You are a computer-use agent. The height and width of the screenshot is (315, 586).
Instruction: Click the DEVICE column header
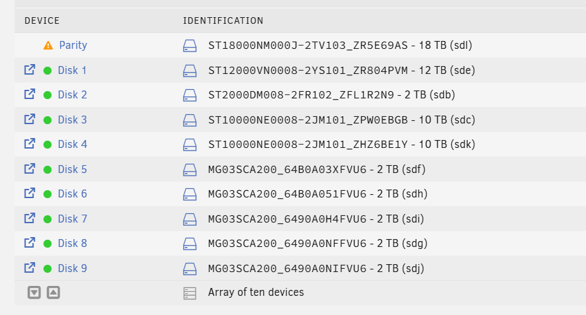(42, 20)
